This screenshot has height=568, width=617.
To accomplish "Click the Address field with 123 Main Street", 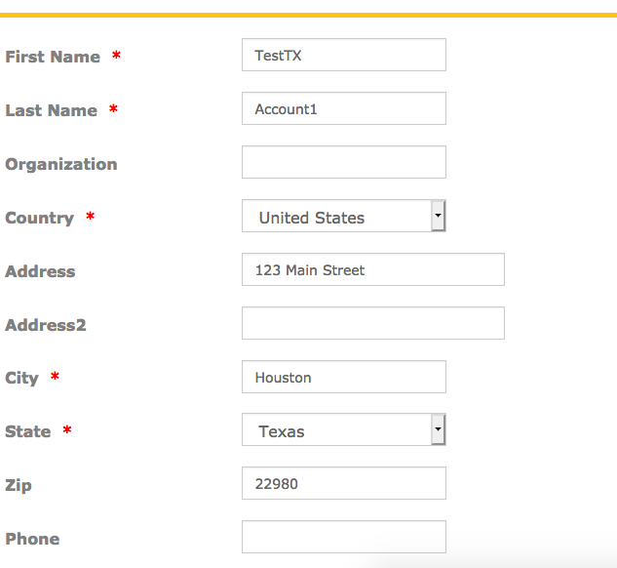I will click(x=373, y=269).
